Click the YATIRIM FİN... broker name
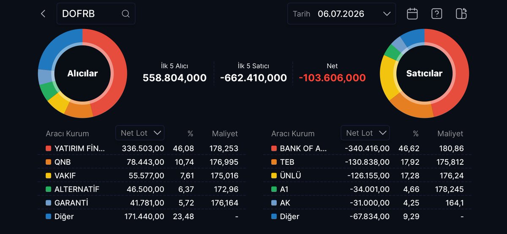This screenshot has height=234, width=507. pos(80,149)
